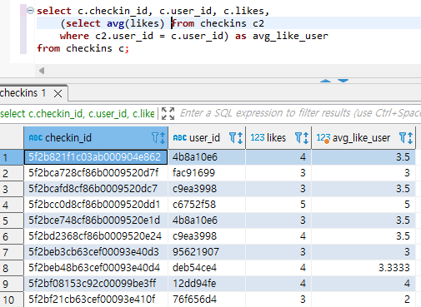Click likes value 5 in row 4
Screen dimensions: 421x307
[278, 205]
